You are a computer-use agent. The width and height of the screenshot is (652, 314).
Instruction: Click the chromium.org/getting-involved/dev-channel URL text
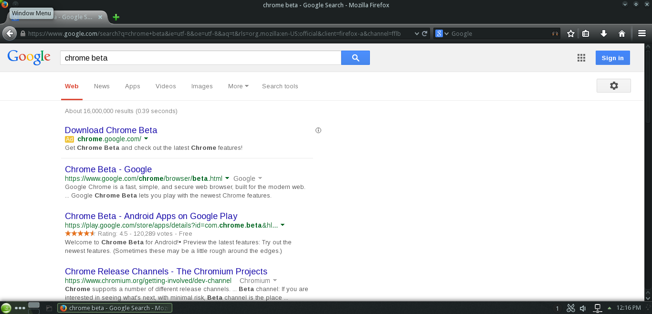pos(148,281)
